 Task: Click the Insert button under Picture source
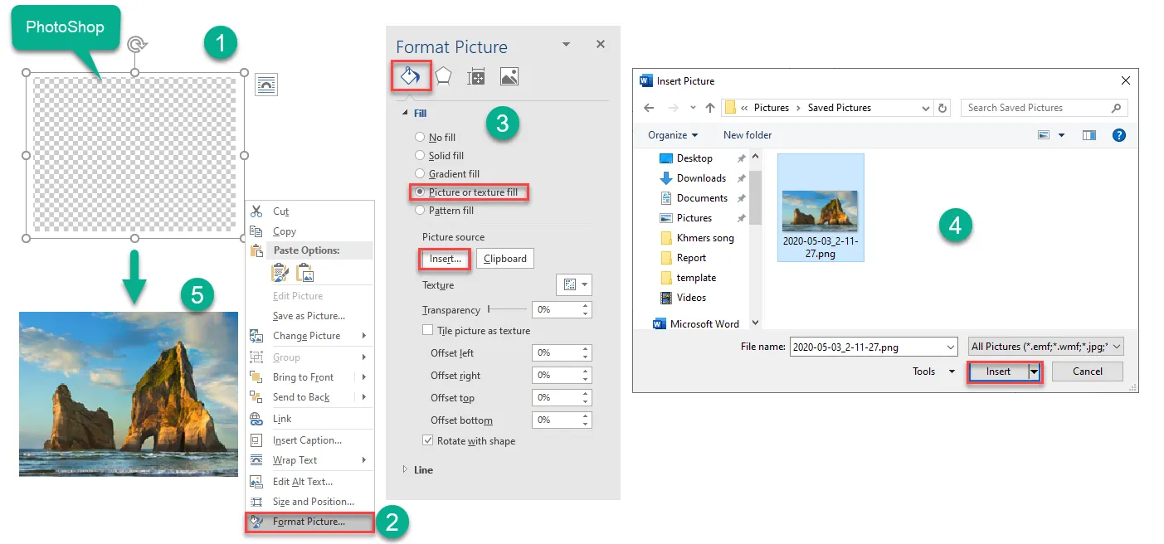tap(446, 259)
